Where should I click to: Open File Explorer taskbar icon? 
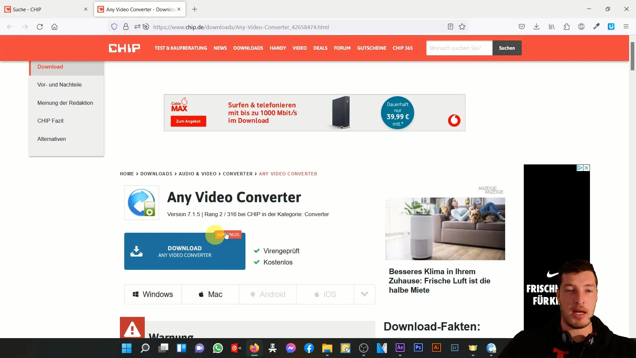pos(328,348)
